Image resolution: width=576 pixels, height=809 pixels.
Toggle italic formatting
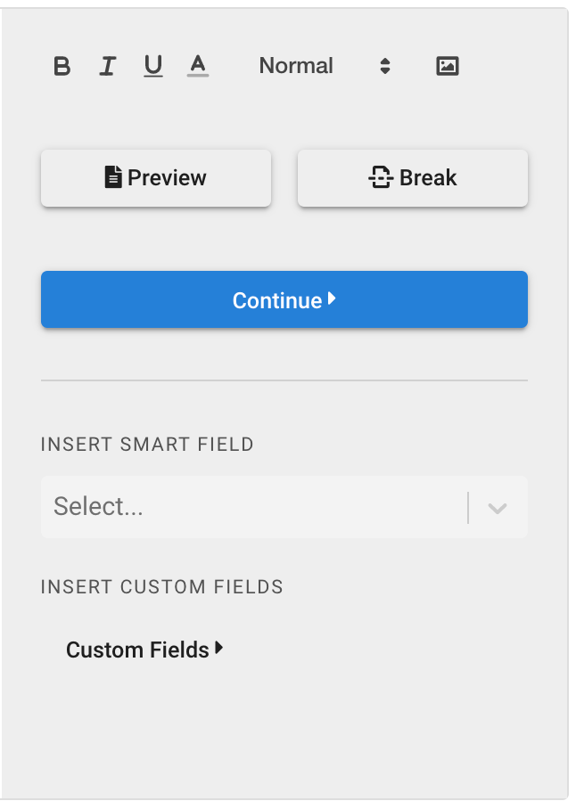coord(107,66)
